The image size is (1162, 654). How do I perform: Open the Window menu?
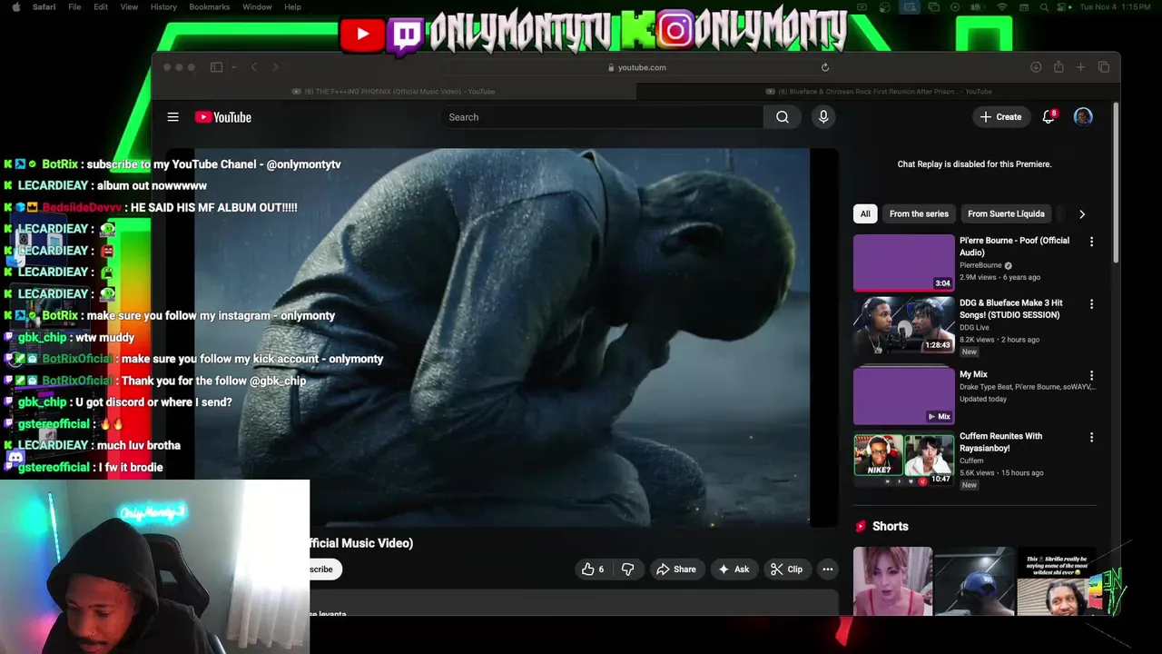257,6
